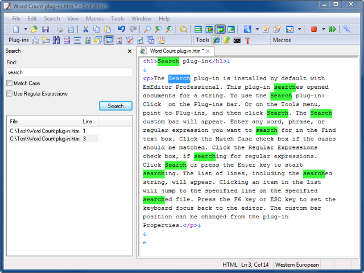This screenshot has width=364, height=273.
Task: Open Properties for current configuration icon
Action: 266,29
